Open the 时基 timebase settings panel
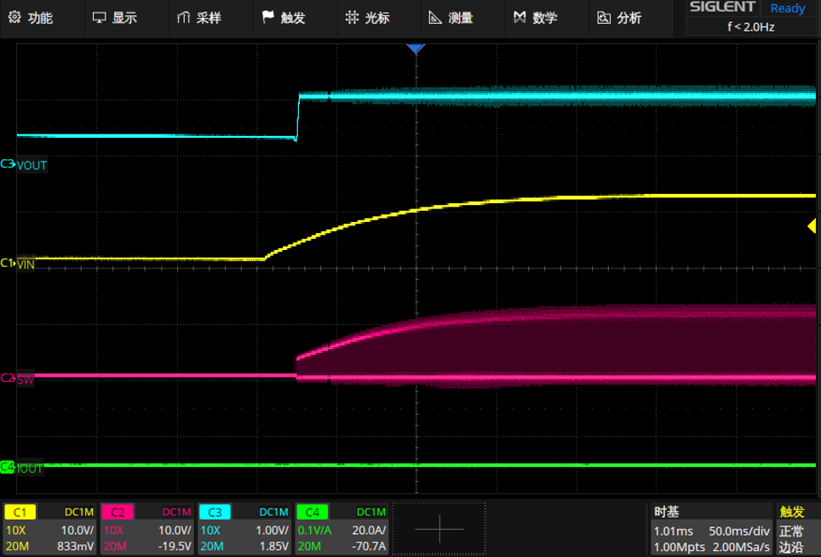Viewport: 821px width, 557px height. coord(711,529)
